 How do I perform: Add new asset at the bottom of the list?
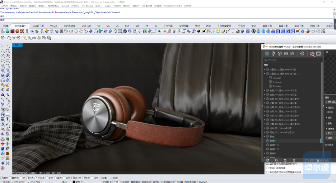click(x=268, y=160)
